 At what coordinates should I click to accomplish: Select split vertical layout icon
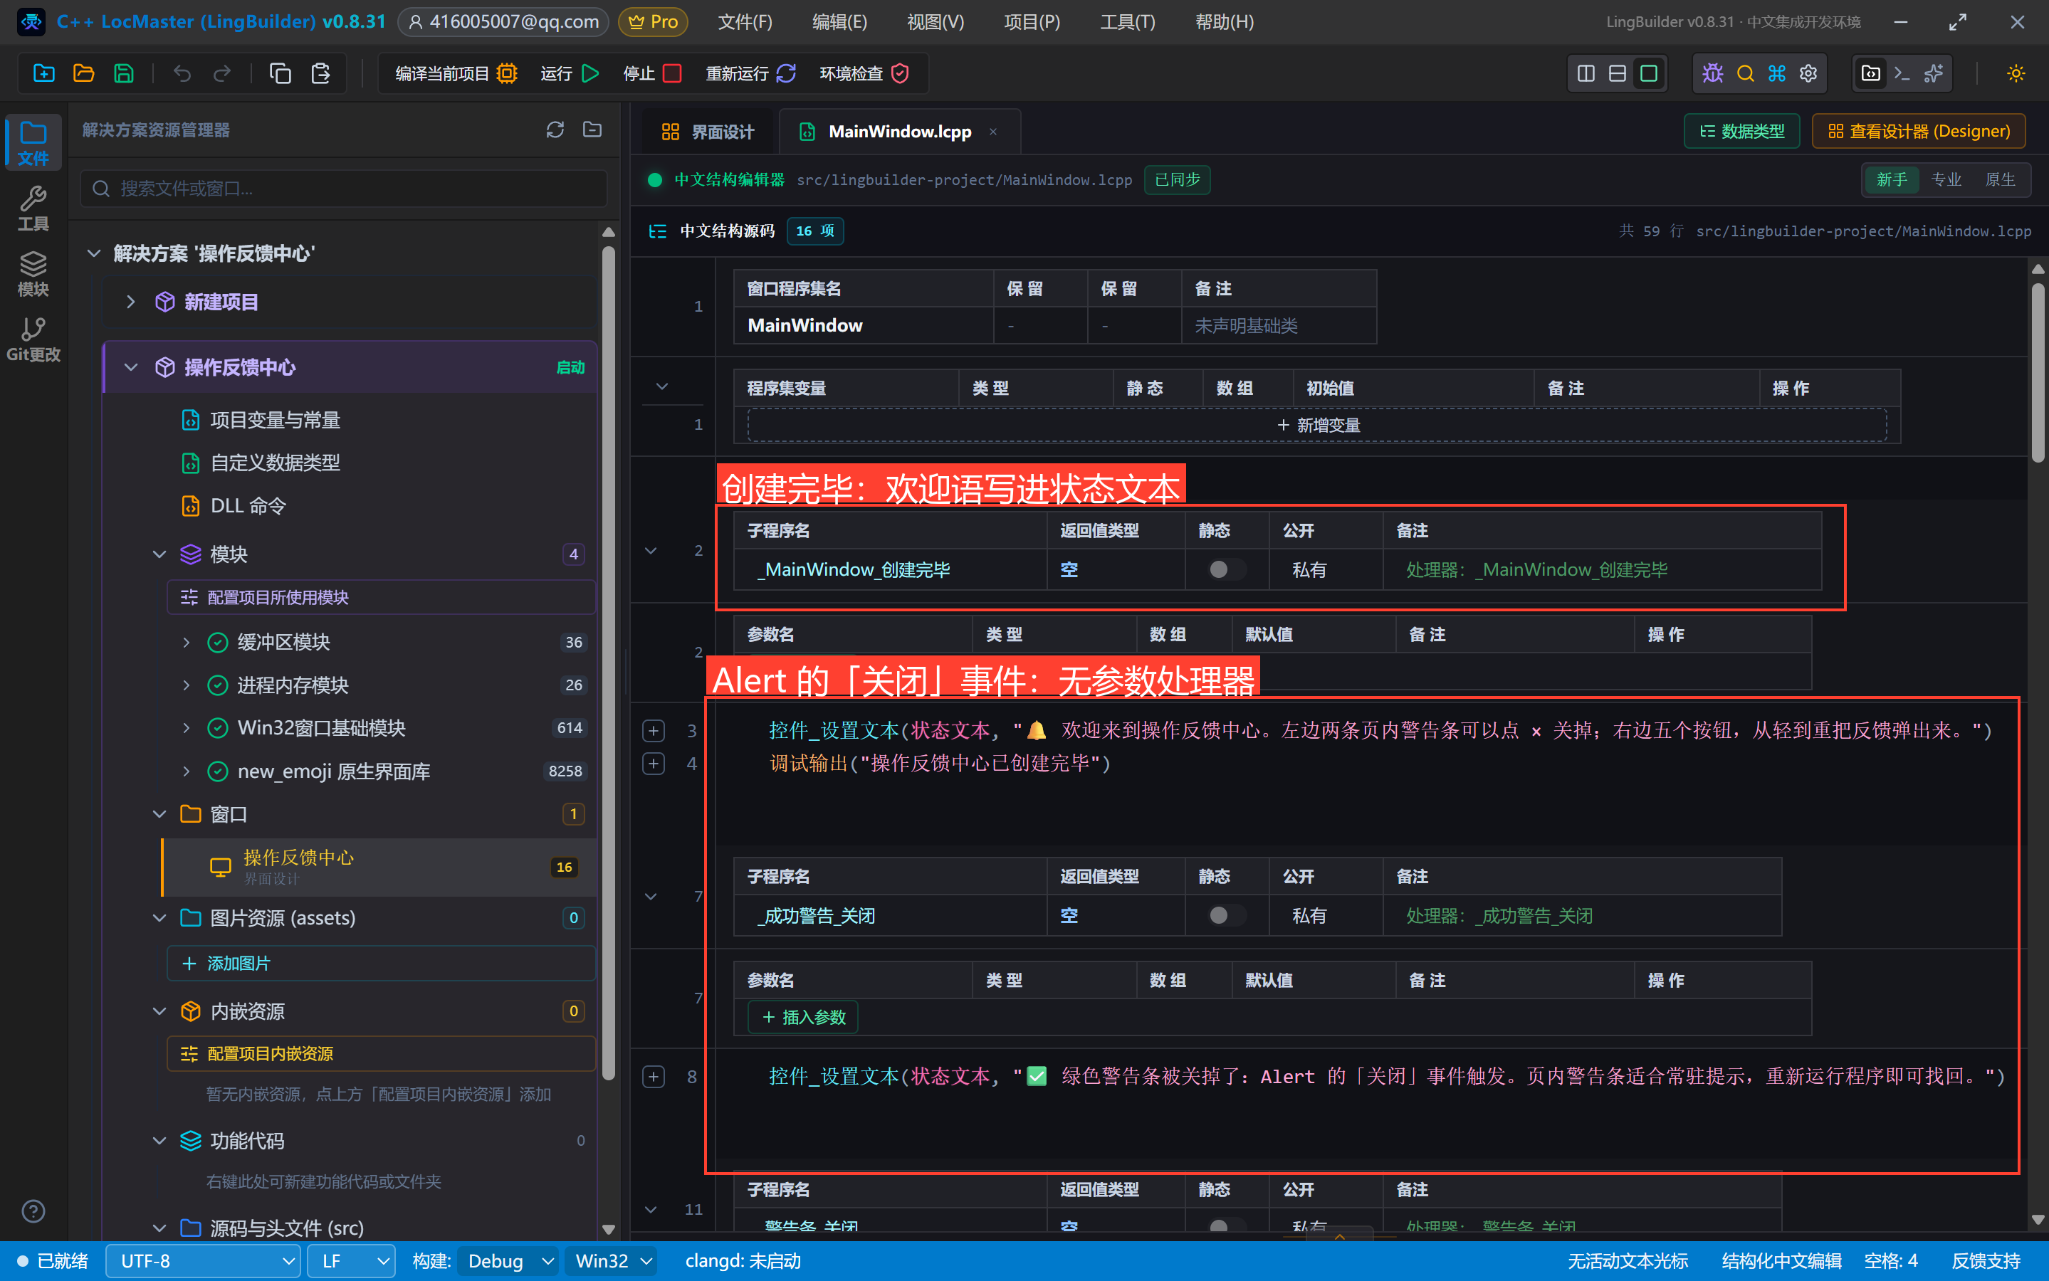[x=1586, y=74]
